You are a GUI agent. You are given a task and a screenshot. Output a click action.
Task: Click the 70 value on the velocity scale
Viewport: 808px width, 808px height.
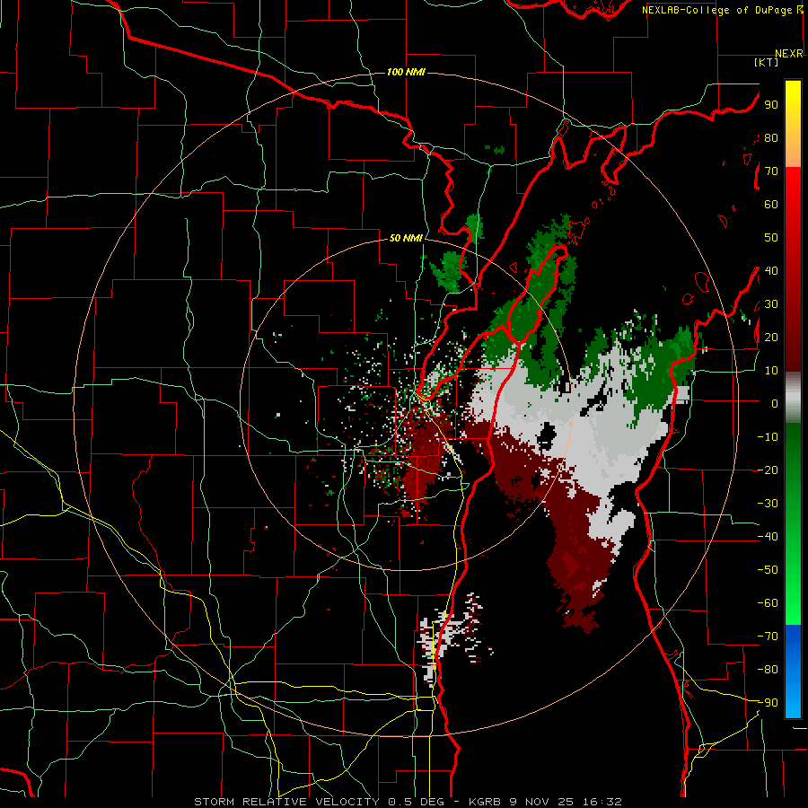[771, 171]
